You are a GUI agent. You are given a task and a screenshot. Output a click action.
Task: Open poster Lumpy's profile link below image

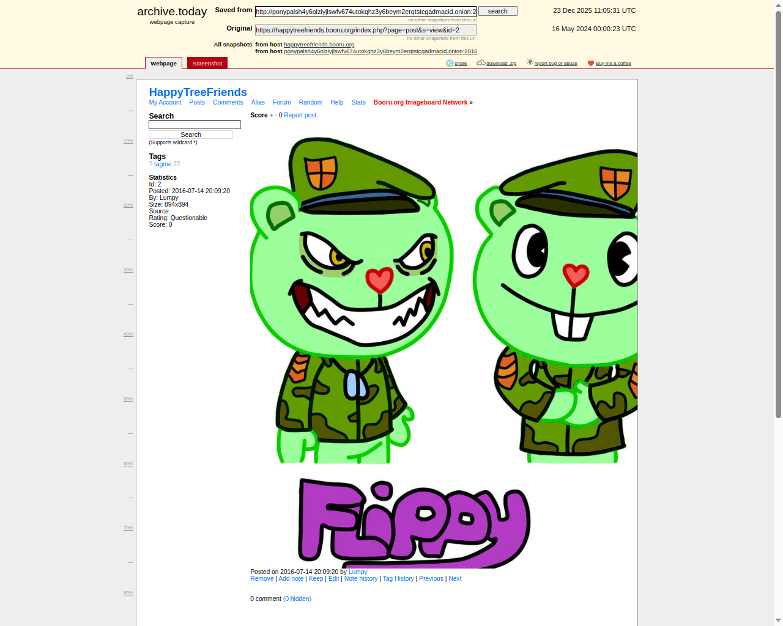358,572
